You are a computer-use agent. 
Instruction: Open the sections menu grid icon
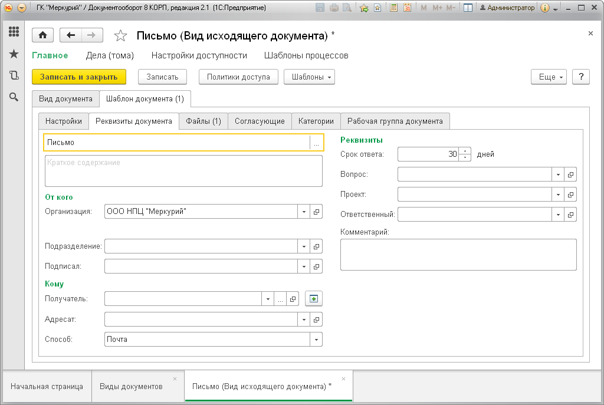point(14,32)
